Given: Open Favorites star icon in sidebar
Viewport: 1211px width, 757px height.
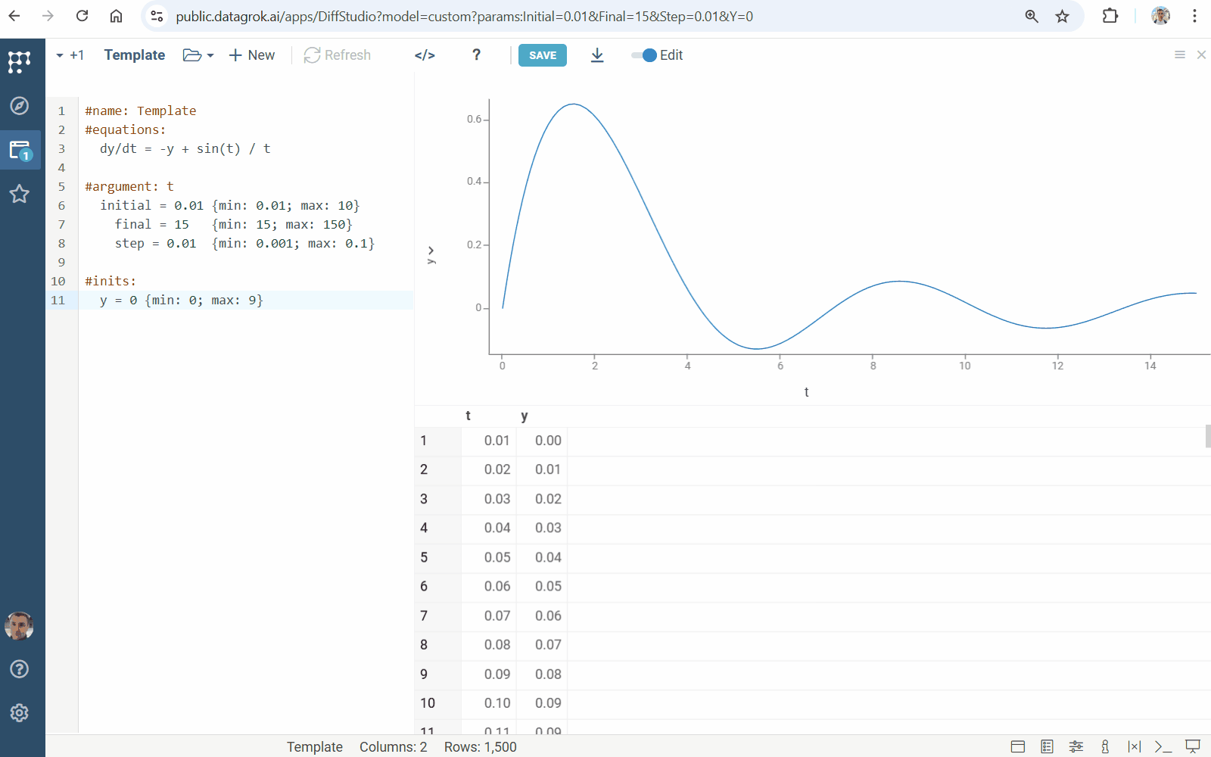Looking at the screenshot, I should pyautogui.click(x=19, y=194).
